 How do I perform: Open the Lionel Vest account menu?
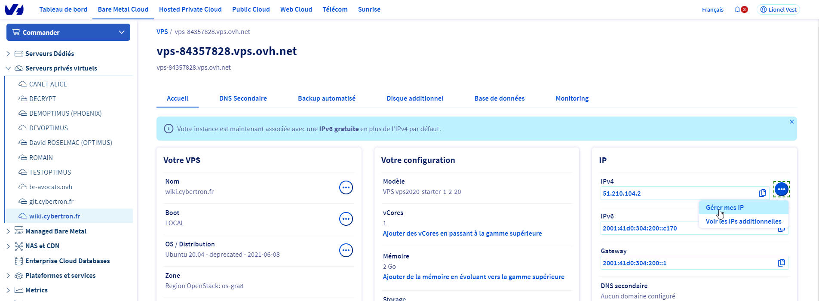(x=778, y=9)
